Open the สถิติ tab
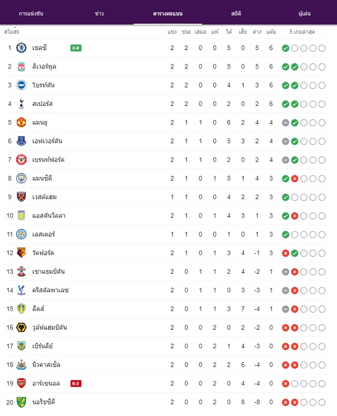Screen dimensions: 337x416 [236, 14]
